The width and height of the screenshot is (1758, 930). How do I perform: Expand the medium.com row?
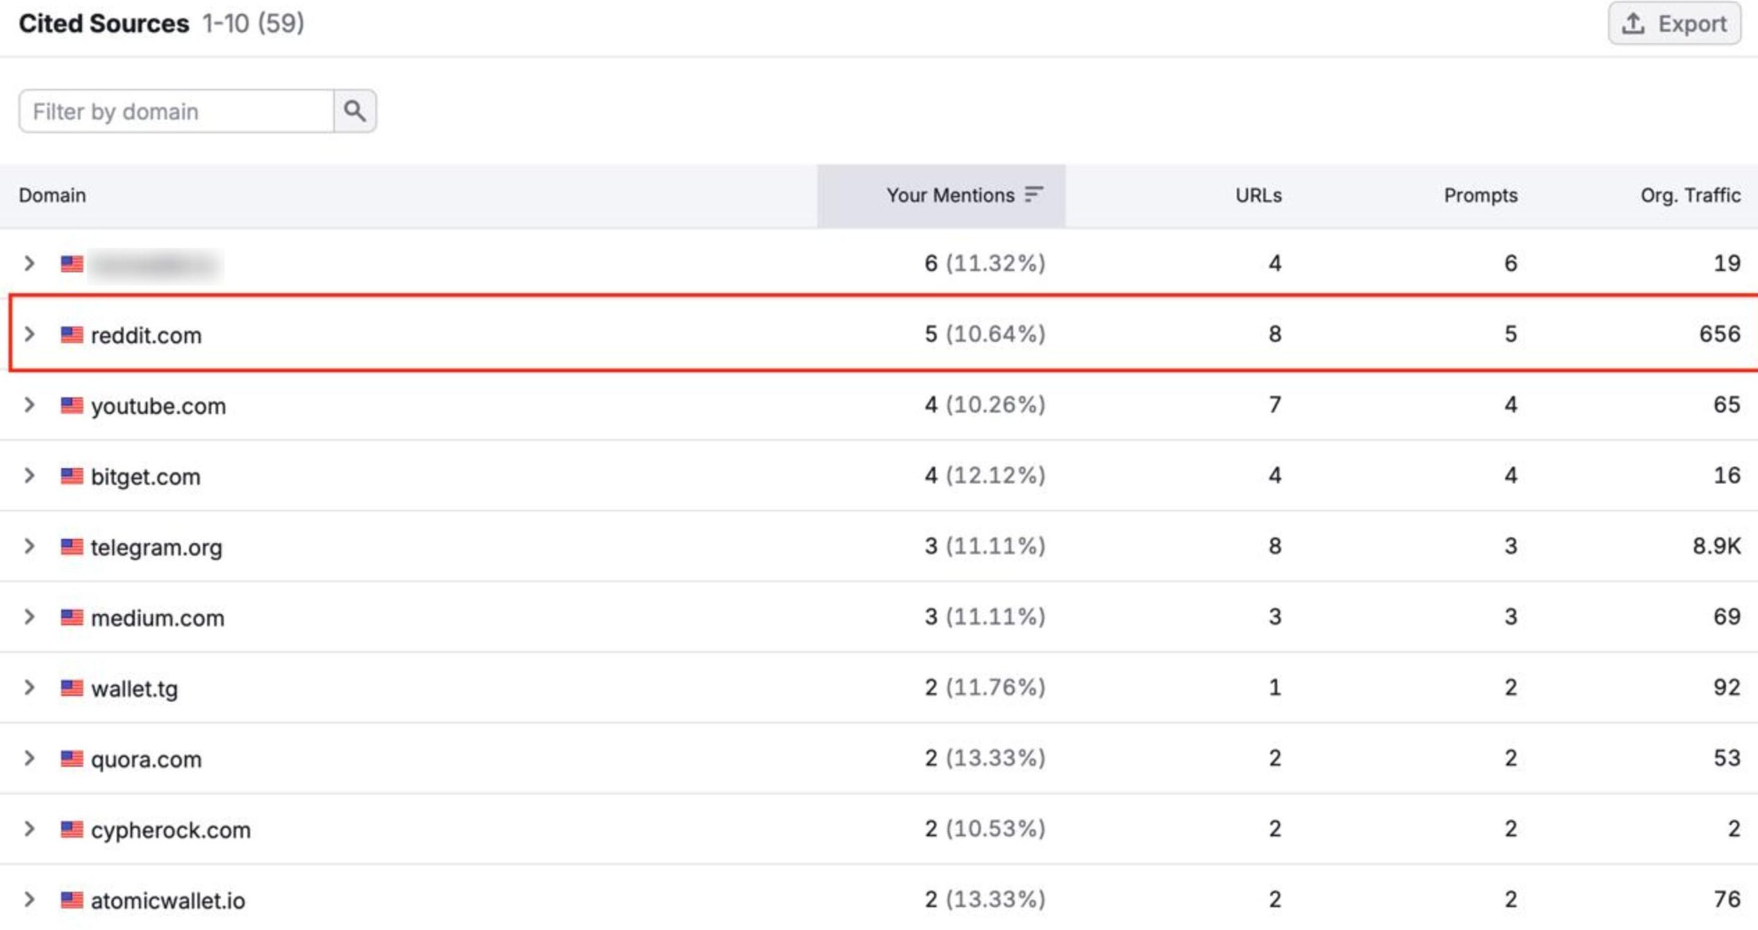click(29, 617)
